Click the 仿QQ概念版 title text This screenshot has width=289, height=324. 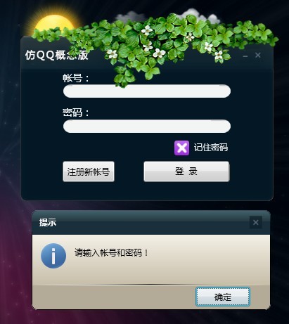click(x=57, y=56)
